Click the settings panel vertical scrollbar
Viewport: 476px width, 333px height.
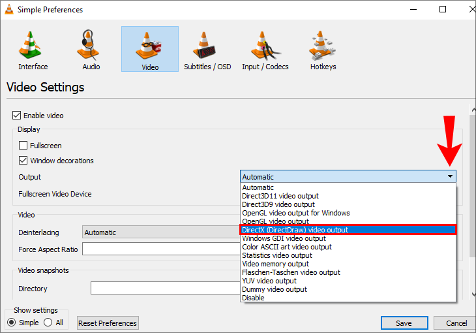(x=473, y=185)
